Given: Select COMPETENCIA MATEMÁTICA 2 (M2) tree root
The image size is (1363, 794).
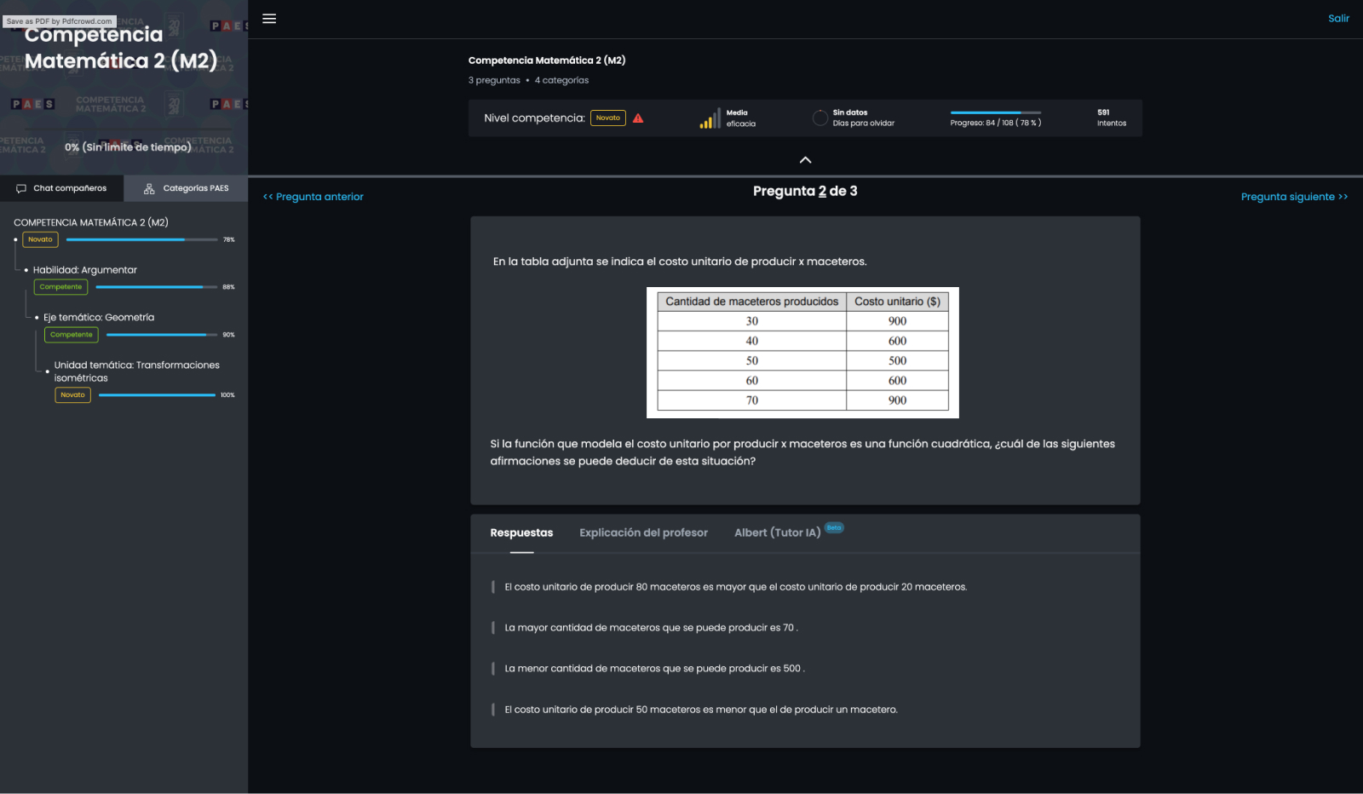Looking at the screenshot, I should (x=91, y=222).
